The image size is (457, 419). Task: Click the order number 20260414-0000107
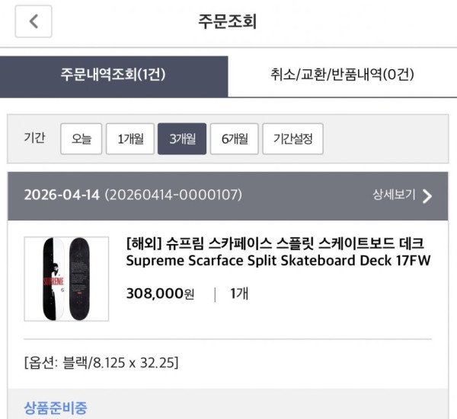tap(174, 195)
